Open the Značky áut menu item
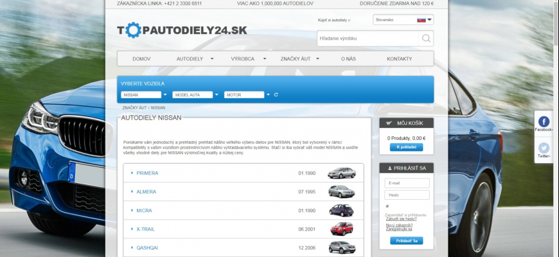The height and width of the screenshot is (257, 559). coord(296,59)
